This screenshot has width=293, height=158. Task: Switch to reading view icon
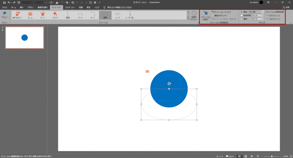coord(252,156)
